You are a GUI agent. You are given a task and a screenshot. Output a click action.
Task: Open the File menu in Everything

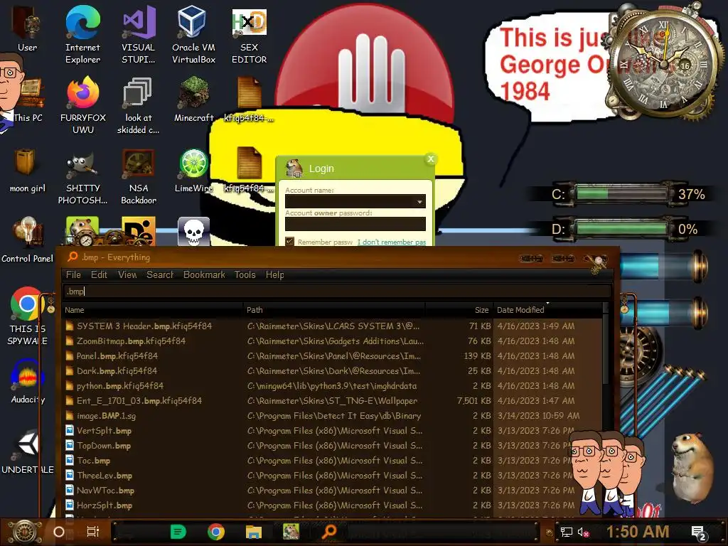click(x=73, y=275)
